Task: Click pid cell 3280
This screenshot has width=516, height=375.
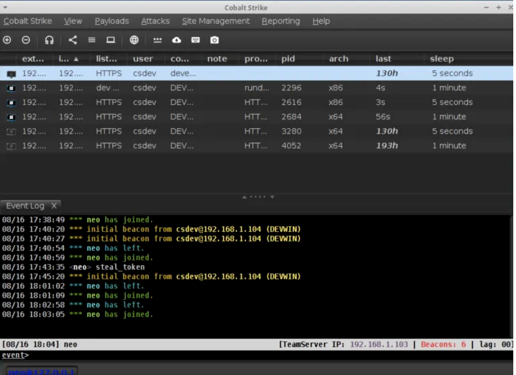Action: pos(291,132)
